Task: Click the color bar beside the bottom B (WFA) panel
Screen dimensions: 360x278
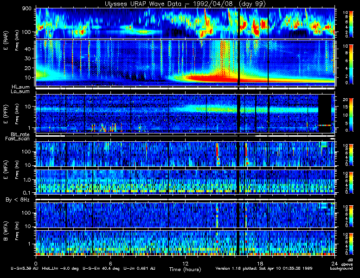Action: (351, 244)
